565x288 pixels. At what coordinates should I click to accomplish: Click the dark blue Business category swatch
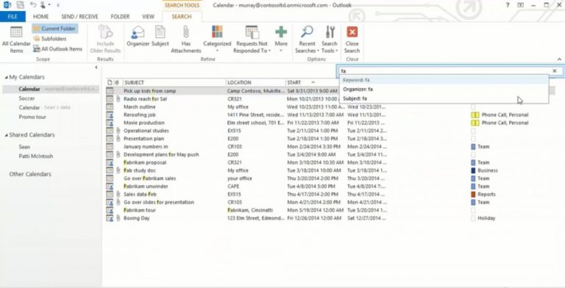pyautogui.click(x=474, y=170)
